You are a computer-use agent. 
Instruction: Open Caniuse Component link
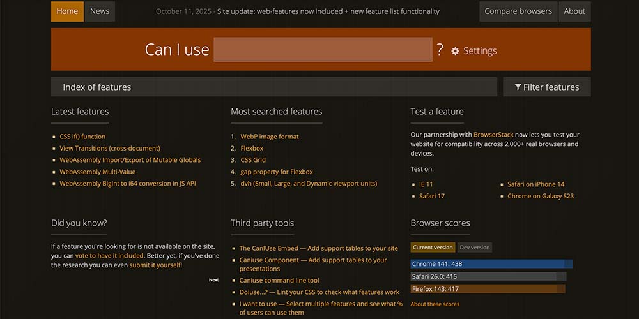[313, 264]
